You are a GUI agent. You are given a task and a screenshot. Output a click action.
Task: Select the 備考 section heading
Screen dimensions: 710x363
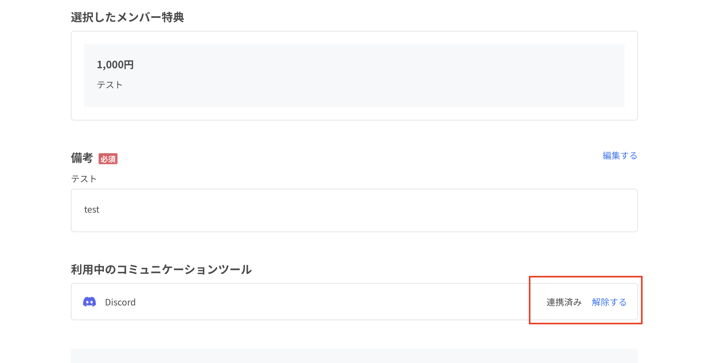(82, 159)
